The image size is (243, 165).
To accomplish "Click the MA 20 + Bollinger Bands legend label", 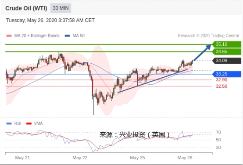I will click(37, 36).
